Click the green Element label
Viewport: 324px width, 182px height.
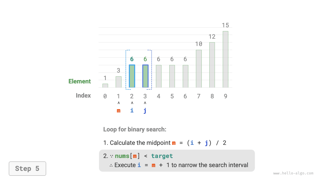click(x=79, y=81)
